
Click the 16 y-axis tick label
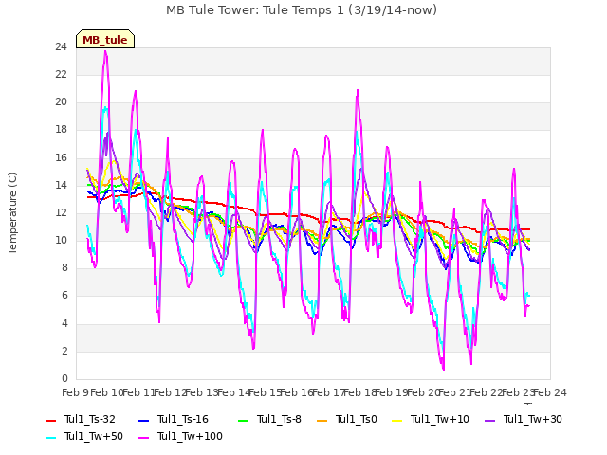(61, 157)
